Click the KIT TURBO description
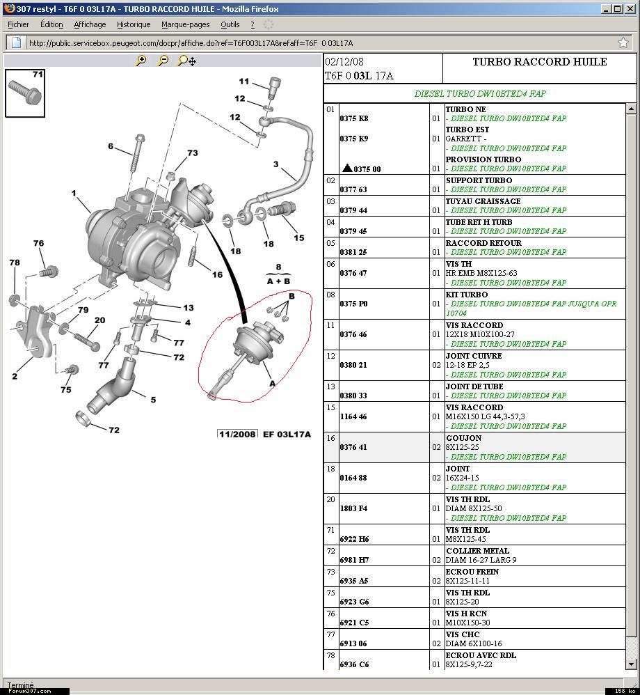The width and height of the screenshot is (640, 695). (467, 295)
